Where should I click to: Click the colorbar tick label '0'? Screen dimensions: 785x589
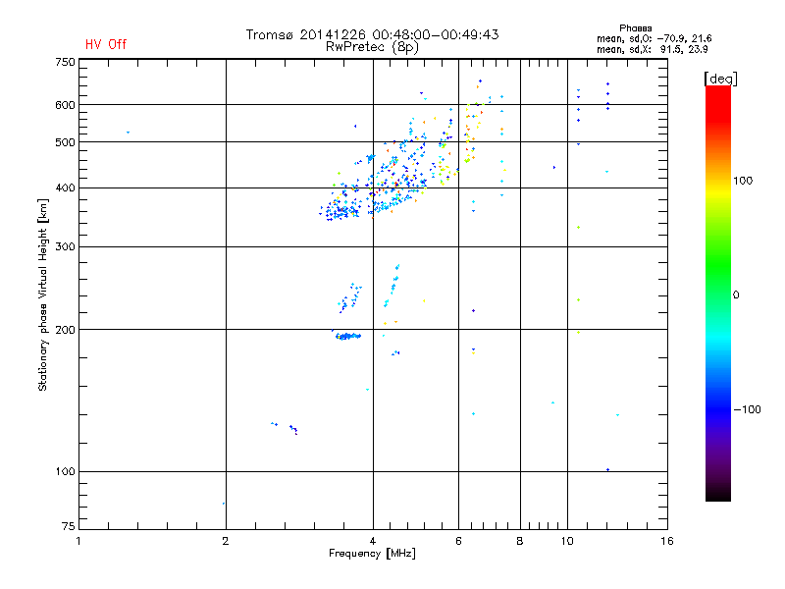pos(736,295)
